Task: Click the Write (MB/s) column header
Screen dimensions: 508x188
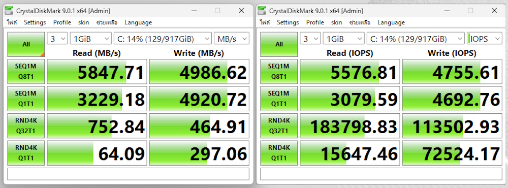Action: pos(199,53)
